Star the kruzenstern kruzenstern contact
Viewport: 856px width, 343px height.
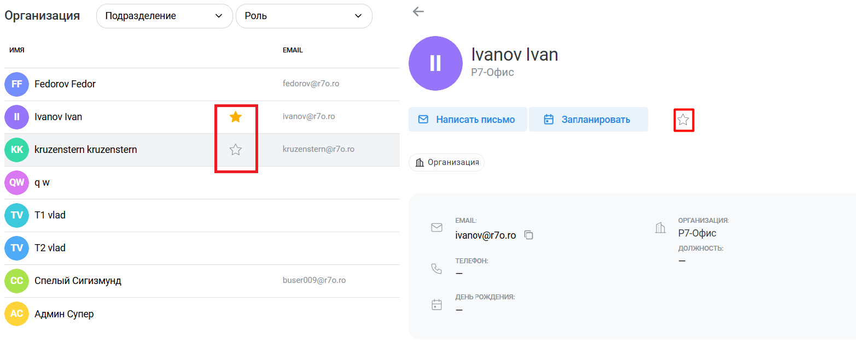click(x=236, y=150)
